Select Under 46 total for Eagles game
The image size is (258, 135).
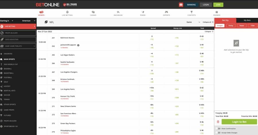pos(202,132)
